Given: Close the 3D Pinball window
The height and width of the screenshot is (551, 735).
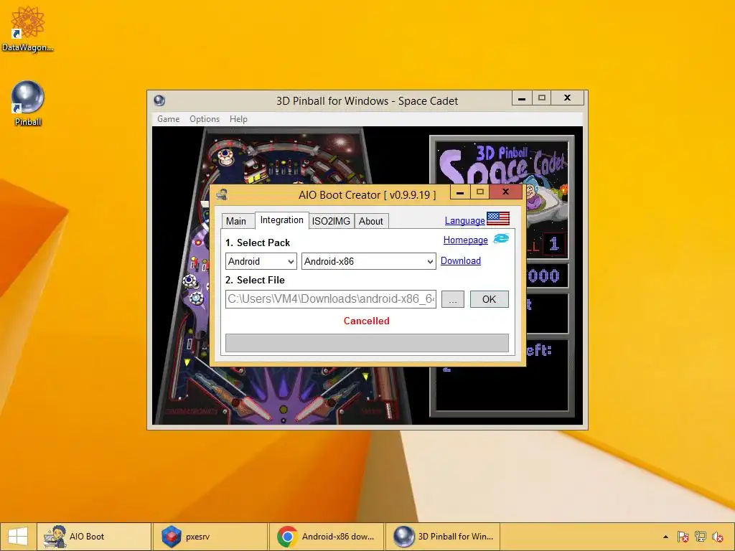Looking at the screenshot, I should [x=567, y=98].
